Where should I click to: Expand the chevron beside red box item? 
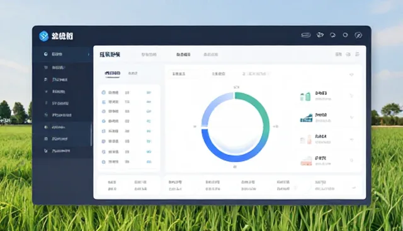click(x=351, y=161)
